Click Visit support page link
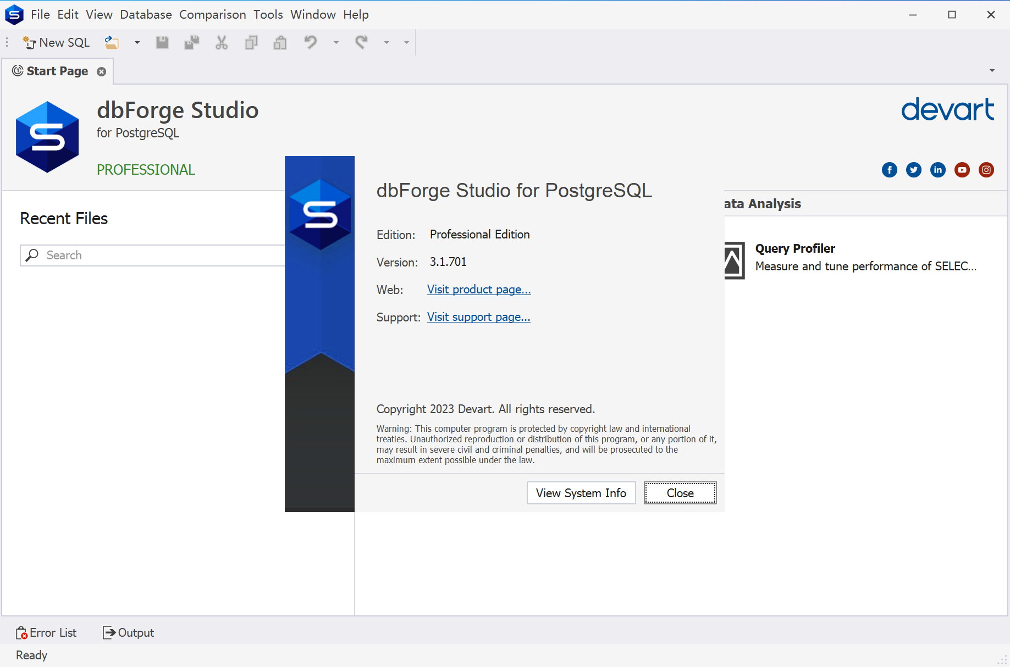The width and height of the screenshot is (1010, 667). pos(478,317)
